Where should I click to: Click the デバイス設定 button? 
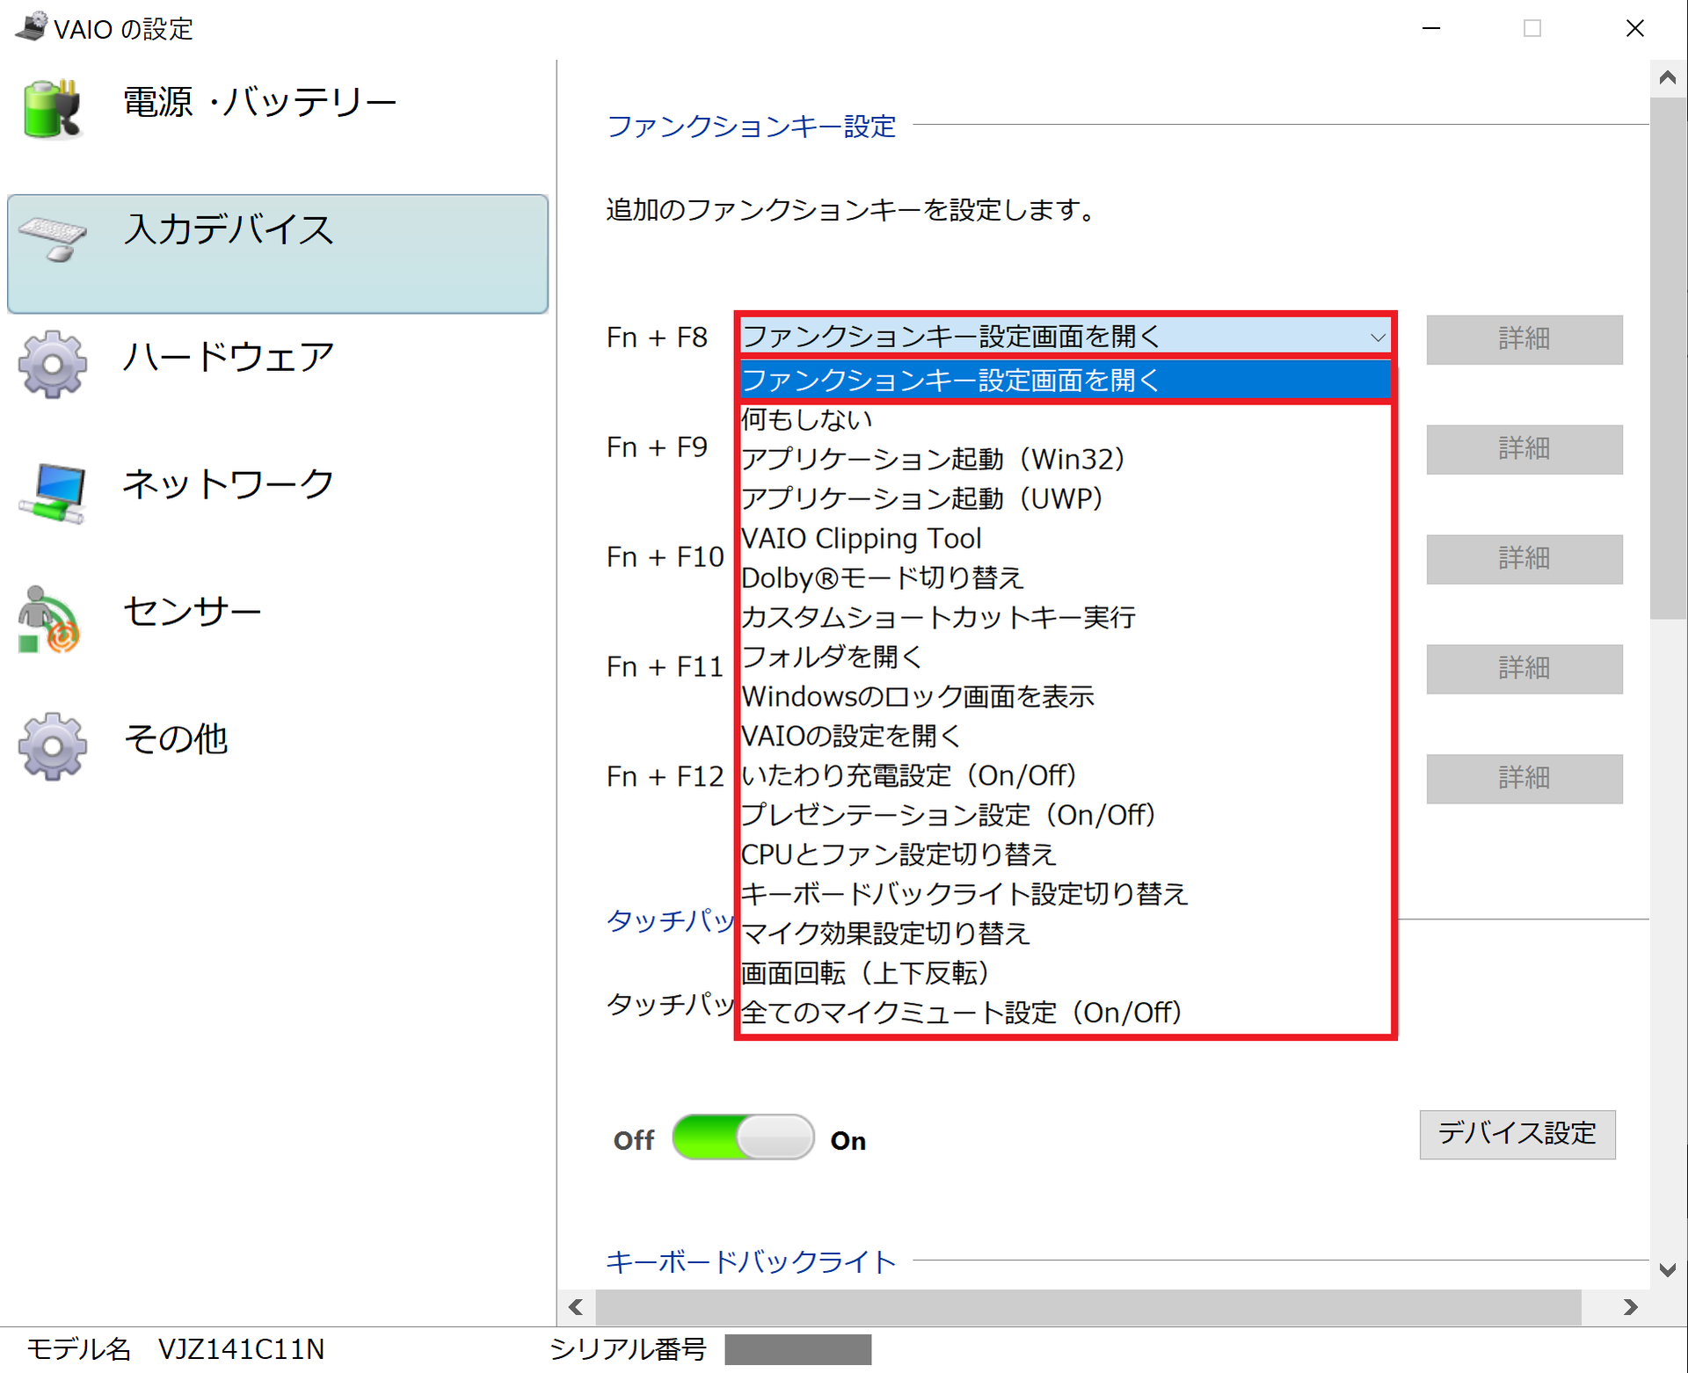(x=1517, y=1134)
